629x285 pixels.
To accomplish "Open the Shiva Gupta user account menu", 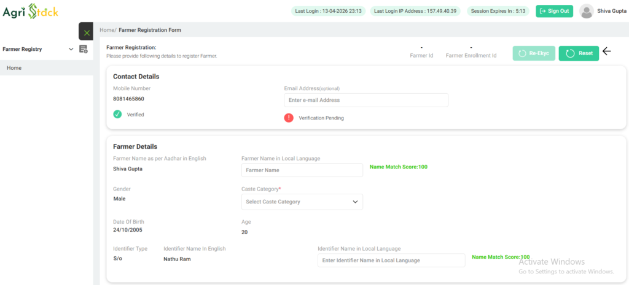I will click(611, 11).
